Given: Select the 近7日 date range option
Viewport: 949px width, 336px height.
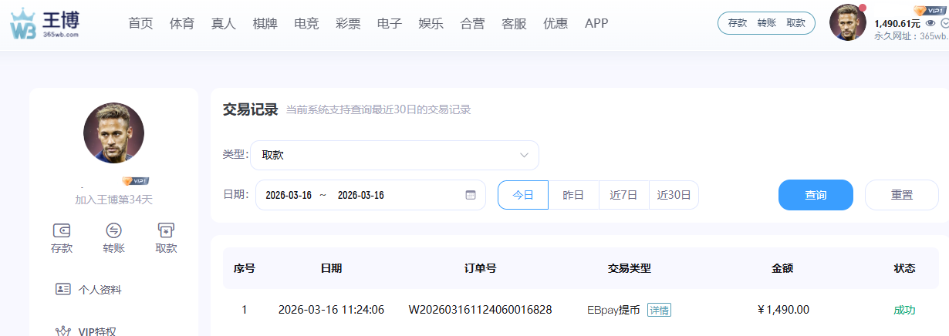Looking at the screenshot, I should coord(623,195).
